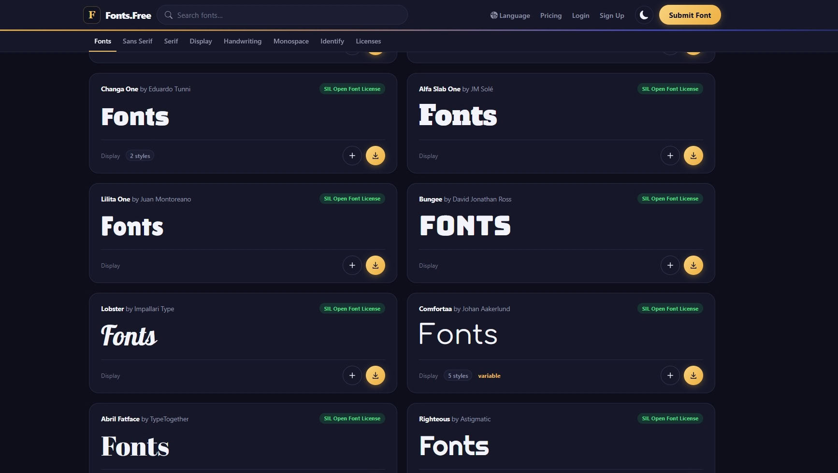
Task: Open the Licenses tab
Action: (368, 41)
